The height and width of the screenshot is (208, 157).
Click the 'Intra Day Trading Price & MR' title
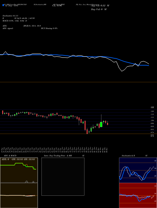(x=58, y=156)
